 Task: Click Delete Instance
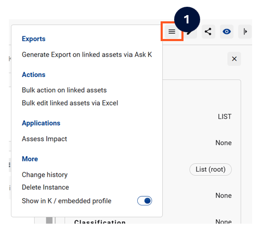[45, 187]
